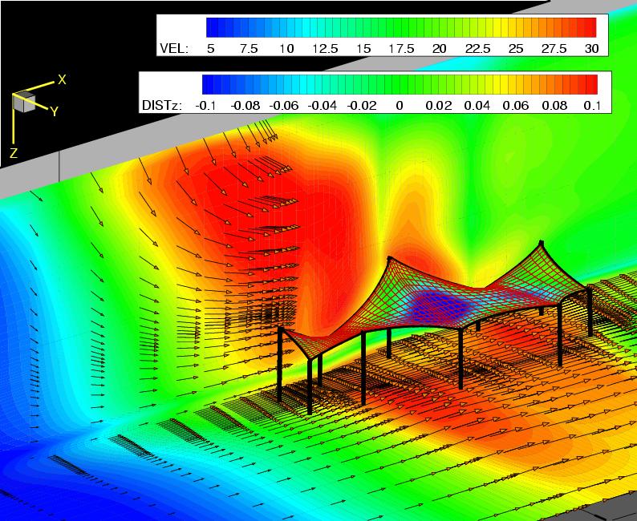Click the DISTz legend value 0.02
This screenshot has height=521, width=637.
[438, 106]
